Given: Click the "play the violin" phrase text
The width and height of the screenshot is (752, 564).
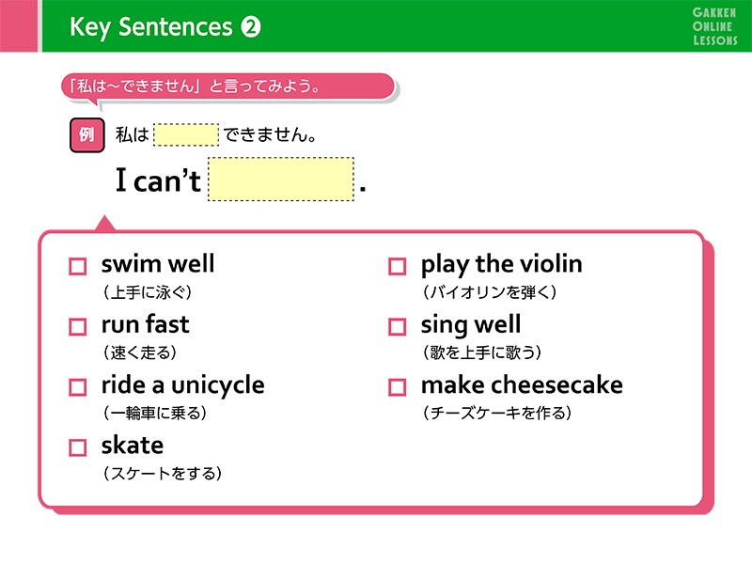Looking at the screenshot, I should (501, 264).
